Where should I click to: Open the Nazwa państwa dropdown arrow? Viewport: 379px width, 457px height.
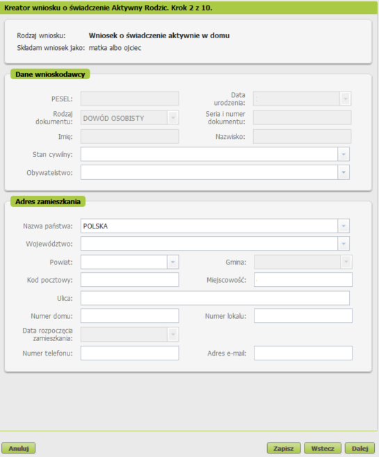coord(344,226)
